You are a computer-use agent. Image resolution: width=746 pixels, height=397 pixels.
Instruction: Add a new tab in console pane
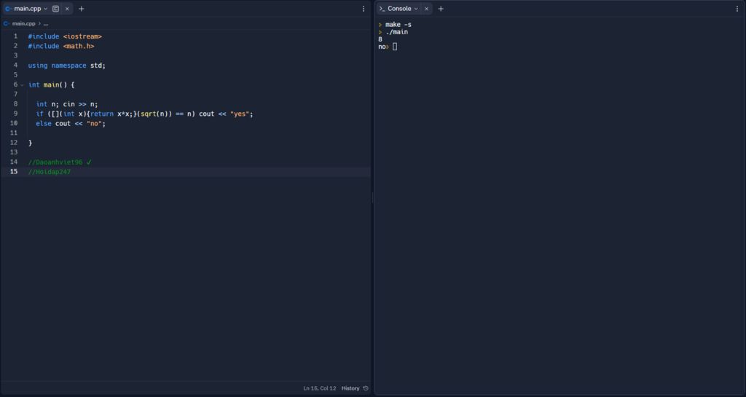click(441, 9)
